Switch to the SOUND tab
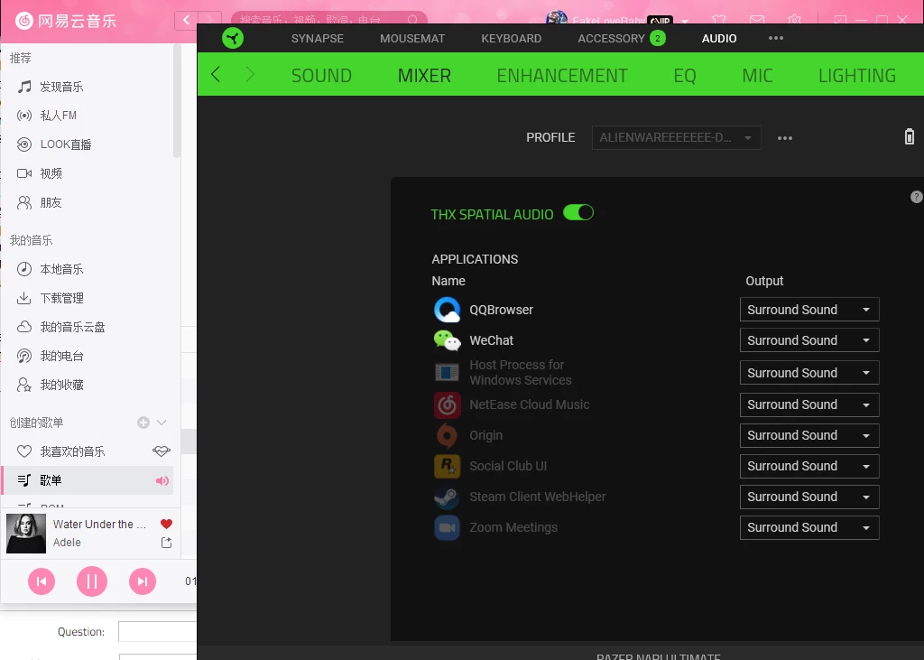The height and width of the screenshot is (660, 924). (x=321, y=76)
